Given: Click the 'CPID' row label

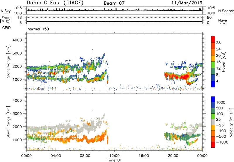Looking at the screenshot, I should point(6,28).
